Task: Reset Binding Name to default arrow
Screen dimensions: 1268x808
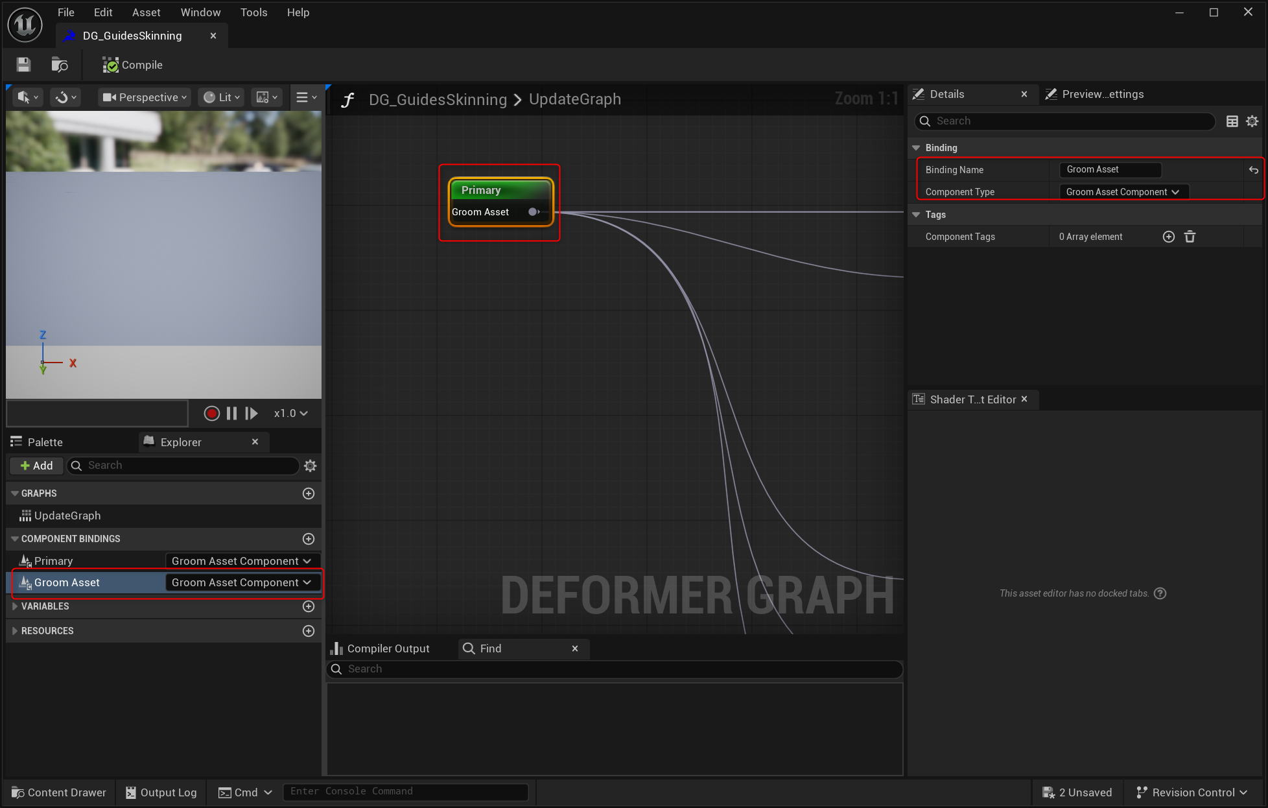Action: pyautogui.click(x=1253, y=170)
